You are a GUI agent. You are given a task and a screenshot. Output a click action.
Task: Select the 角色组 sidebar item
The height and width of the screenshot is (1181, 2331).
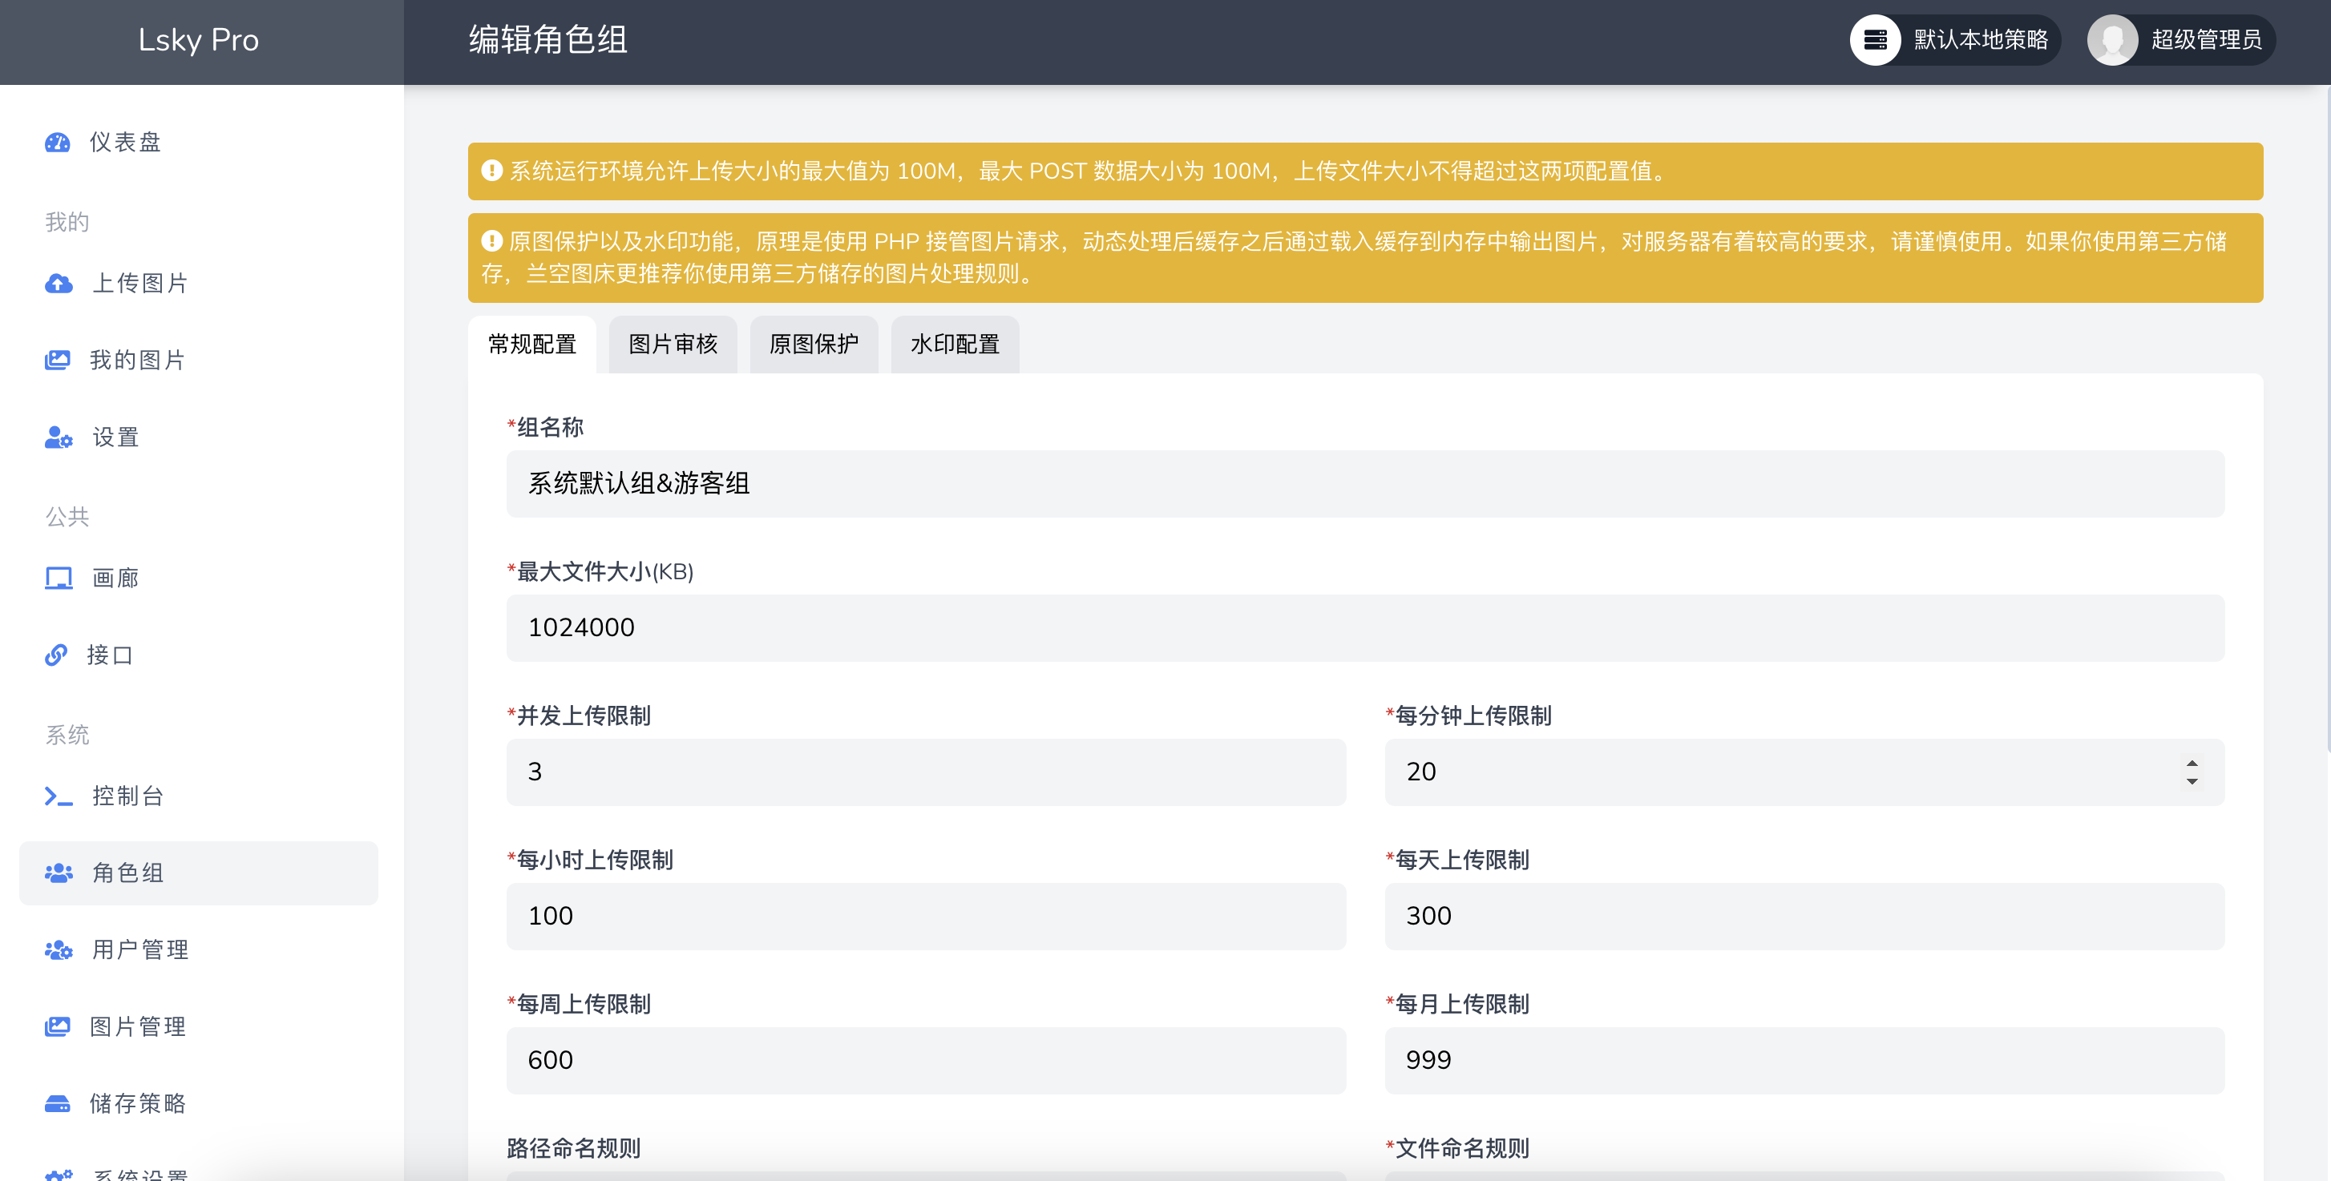(x=198, y=873)
